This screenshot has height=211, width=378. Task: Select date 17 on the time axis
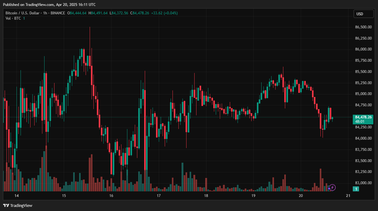coord(158,196)
